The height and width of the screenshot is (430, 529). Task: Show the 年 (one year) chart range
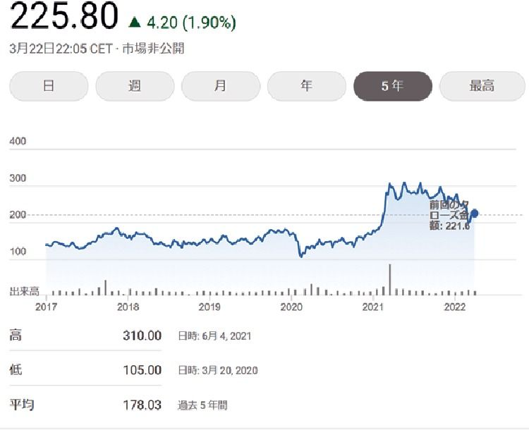click(306, 86)
